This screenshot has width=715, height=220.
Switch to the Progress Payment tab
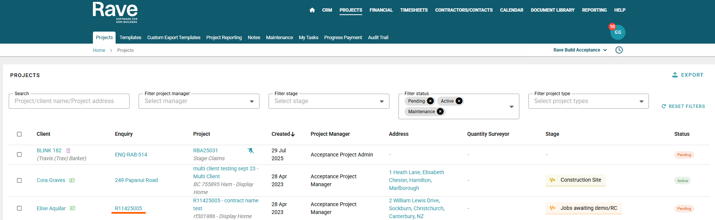(x=343, y=38)
